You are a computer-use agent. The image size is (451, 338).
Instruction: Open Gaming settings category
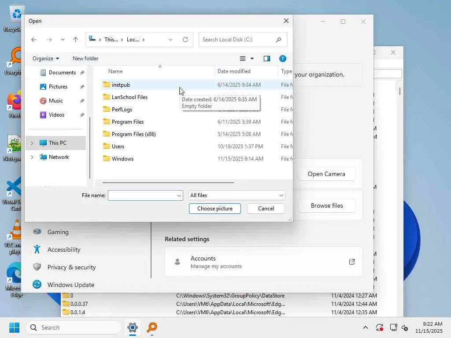tap(58, 232)
